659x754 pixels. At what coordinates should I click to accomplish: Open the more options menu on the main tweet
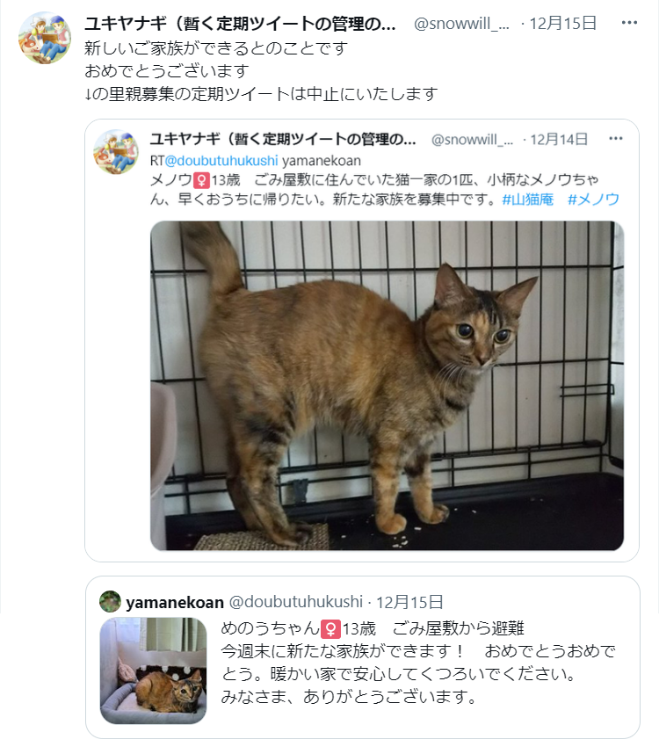pyautogui.click(x=629, y=23)
